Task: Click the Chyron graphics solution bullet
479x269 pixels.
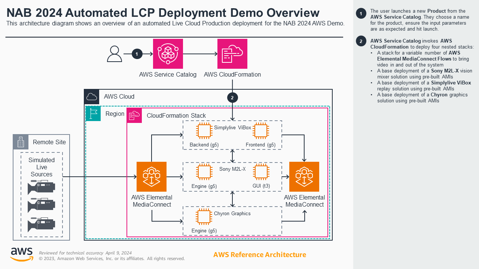Action: [x=422, y=98]
